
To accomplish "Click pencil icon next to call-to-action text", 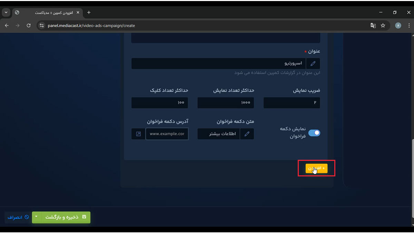I will [x=247, y=134].
